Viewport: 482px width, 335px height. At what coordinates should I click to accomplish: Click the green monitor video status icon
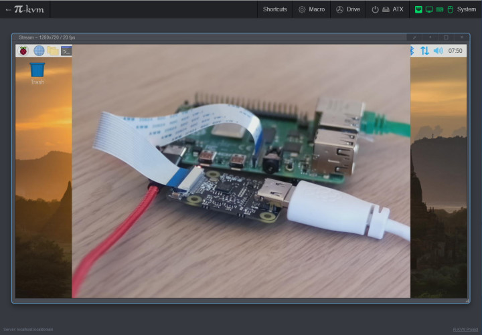click(429, 9)
